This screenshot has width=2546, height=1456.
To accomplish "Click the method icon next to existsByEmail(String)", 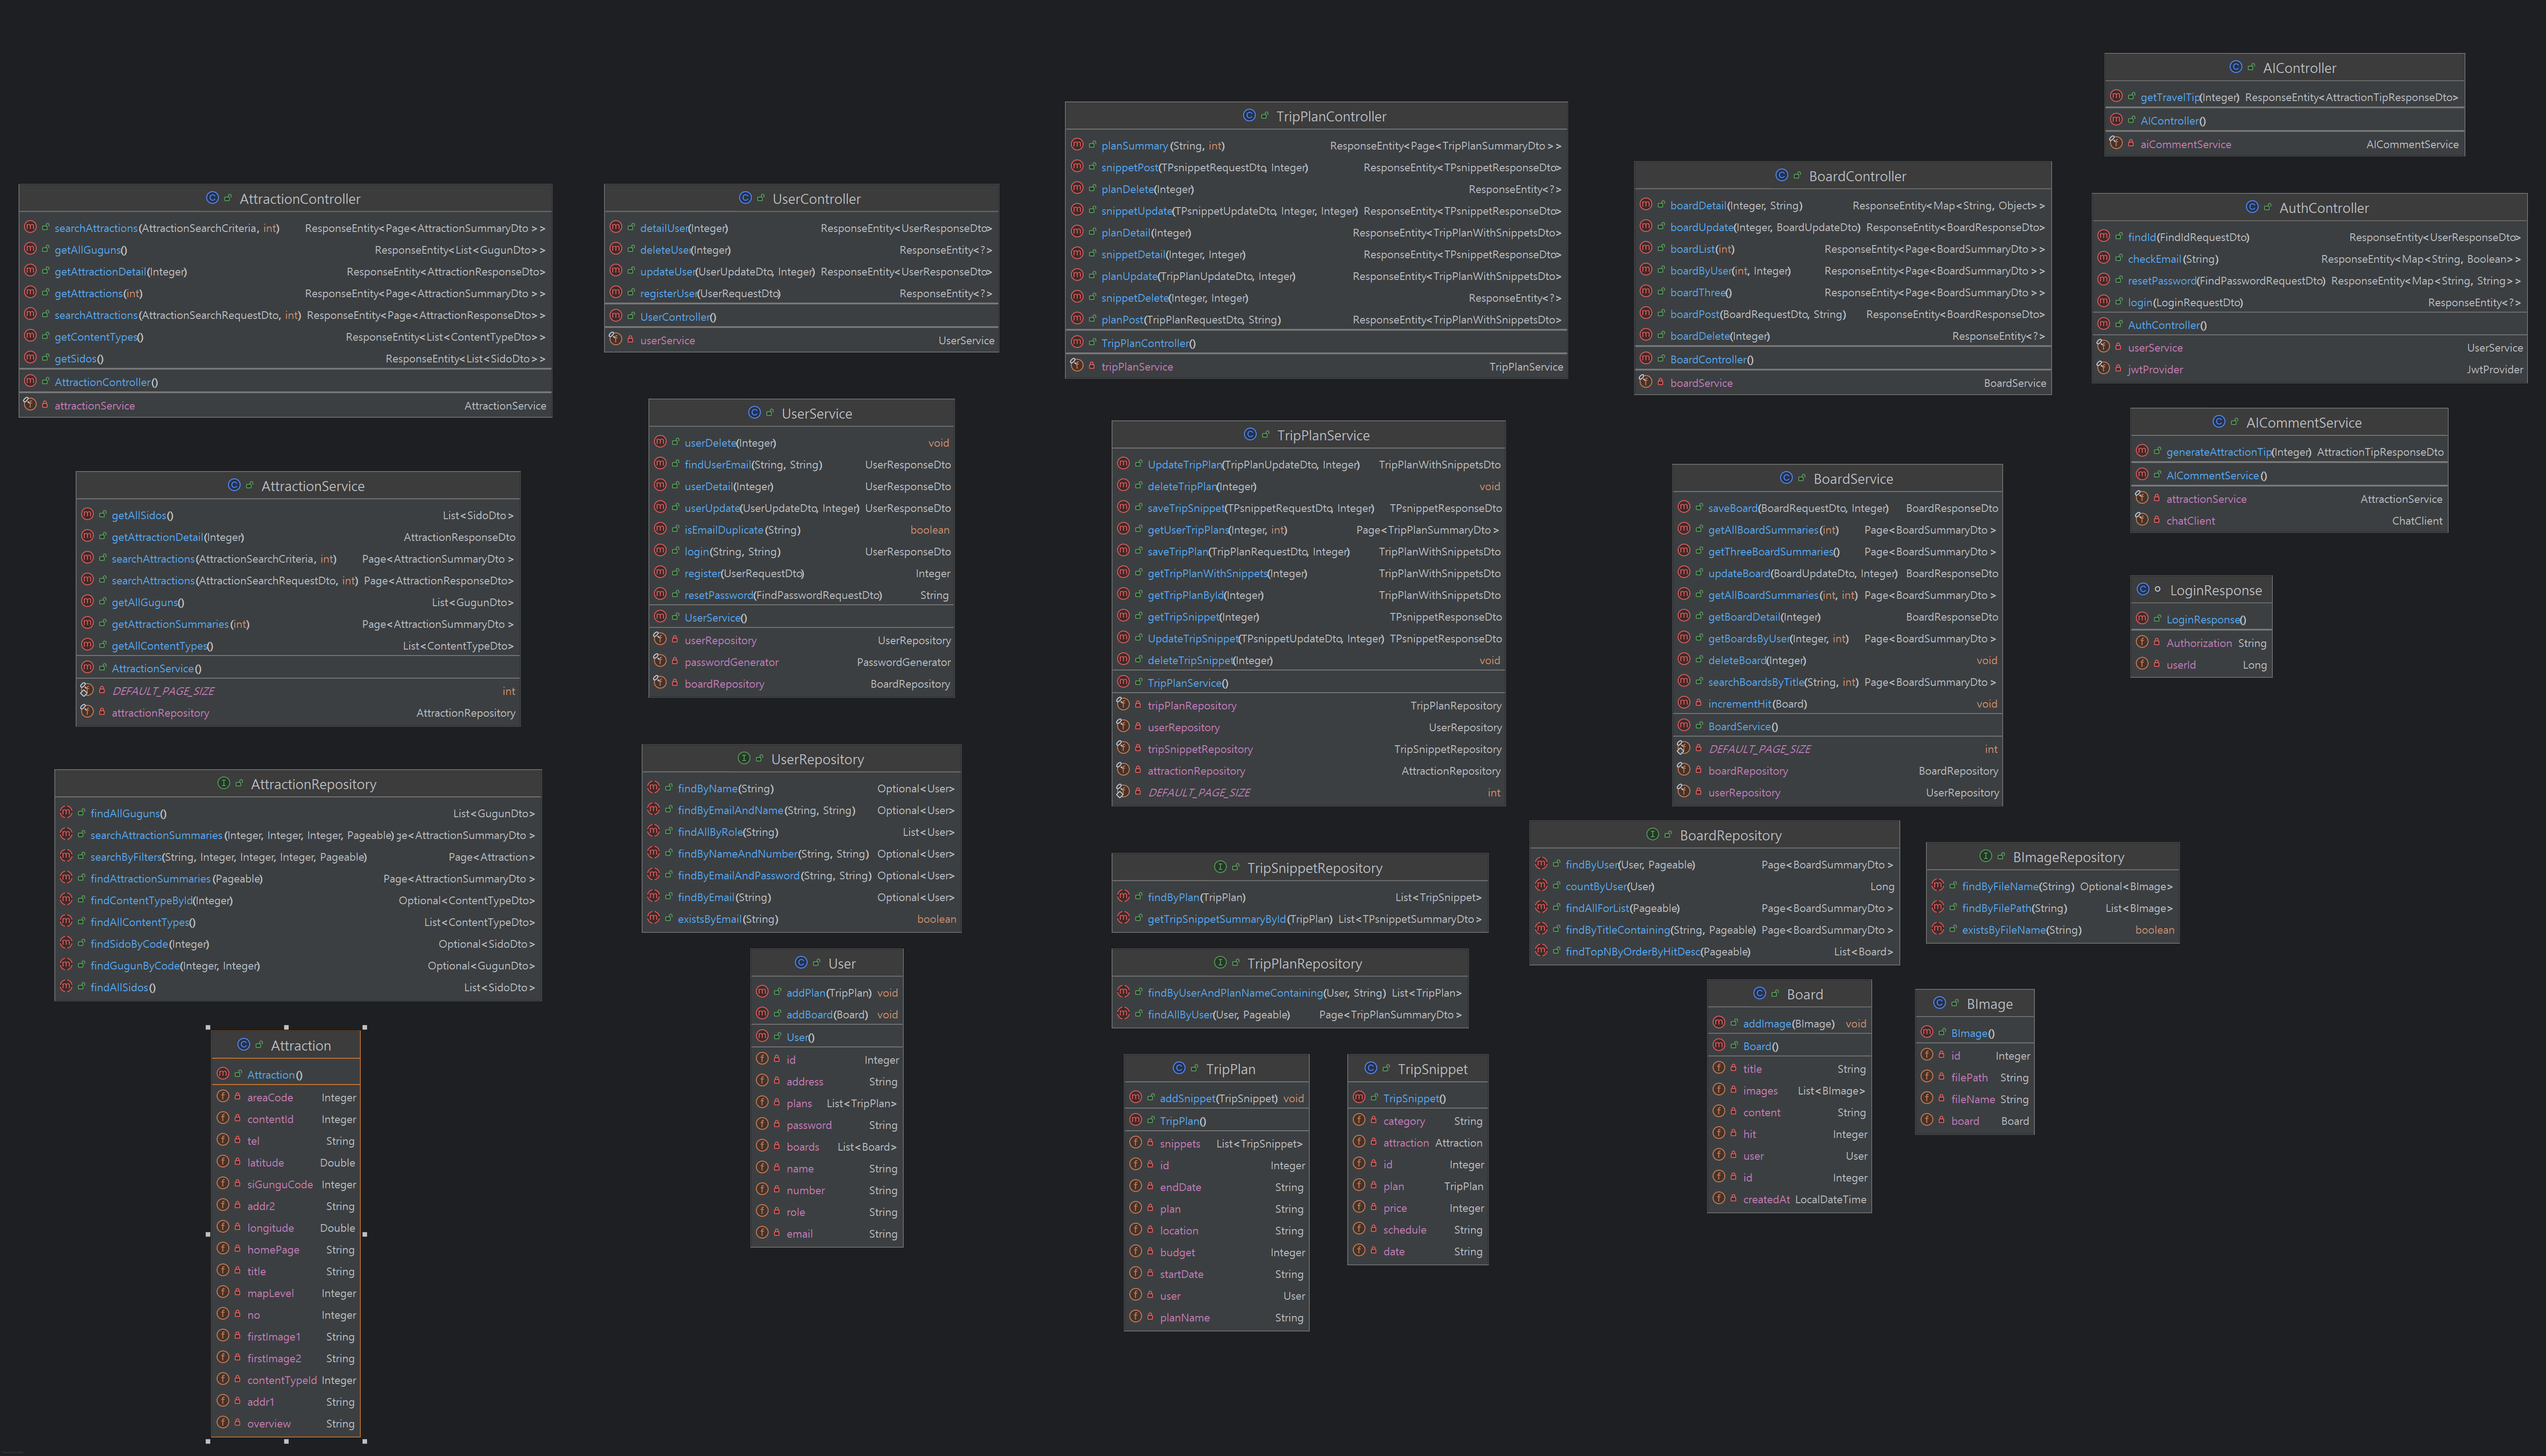I will click(653, 918).
